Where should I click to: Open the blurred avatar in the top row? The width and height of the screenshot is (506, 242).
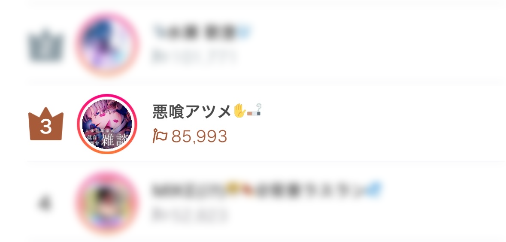tap(107, 44)
